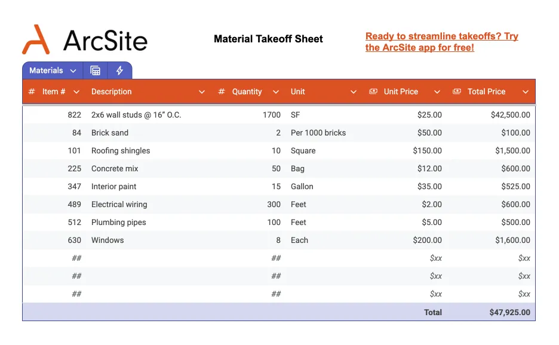Select item number 347 cell
Image resolution: width=559 pixels, height=345 pixels.
(75, 186)
